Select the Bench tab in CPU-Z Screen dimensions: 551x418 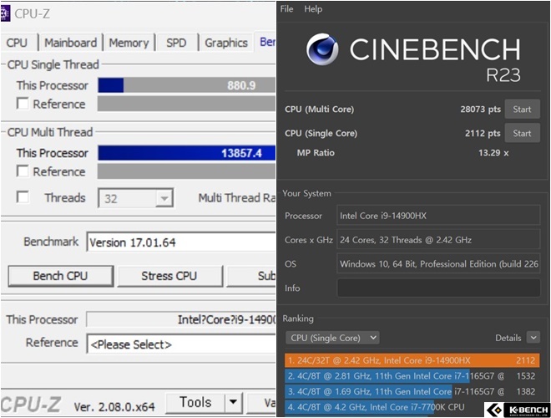[x=265, y=42]
